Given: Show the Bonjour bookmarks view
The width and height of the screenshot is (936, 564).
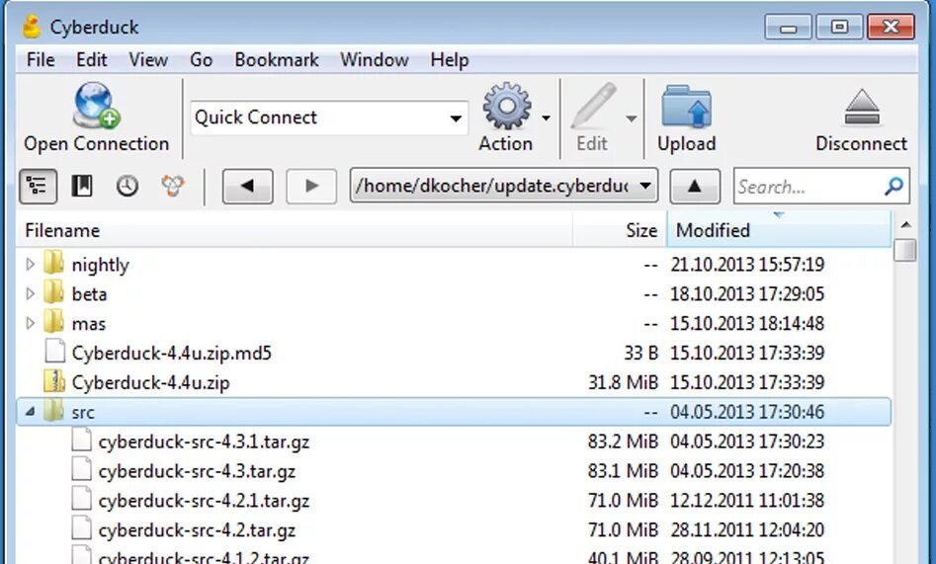Looking at the screenshot, I should 173,187.
